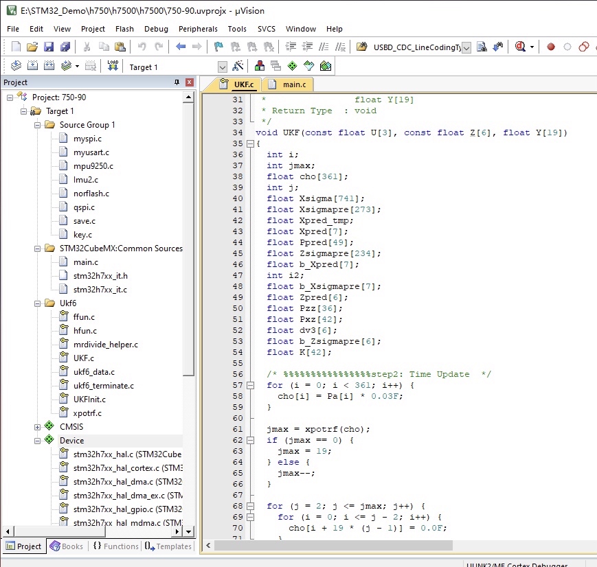Click the Download to Flash (LOAD) icon
Screen dimensions: 597x567
[x=113, y=66]
